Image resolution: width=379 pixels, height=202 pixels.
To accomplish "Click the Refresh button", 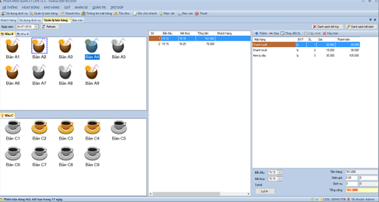I will [49, 27].
